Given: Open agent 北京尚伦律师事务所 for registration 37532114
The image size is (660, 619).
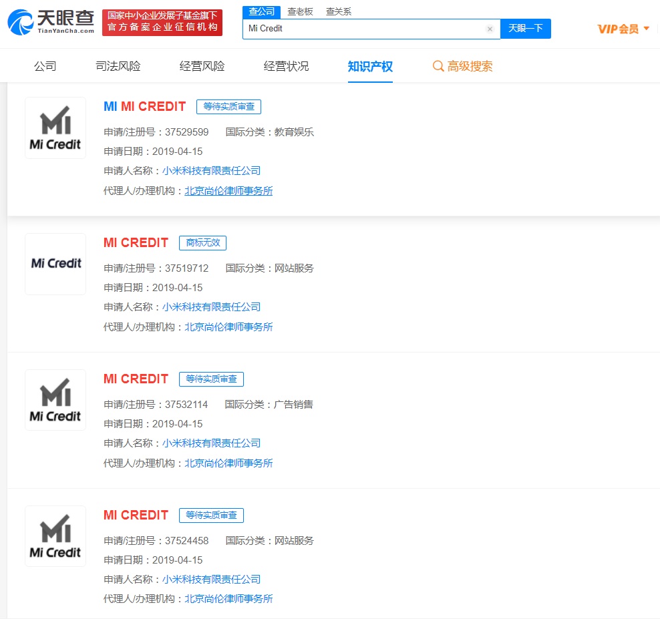Looking at the screenshot, I should [228, 463].
